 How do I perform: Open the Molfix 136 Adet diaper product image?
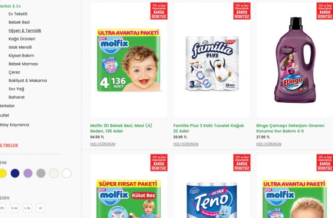point(129,60)
